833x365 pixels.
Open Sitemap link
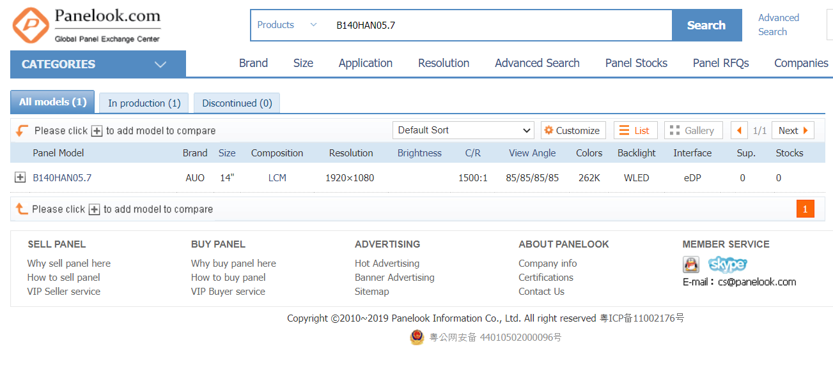372,292
